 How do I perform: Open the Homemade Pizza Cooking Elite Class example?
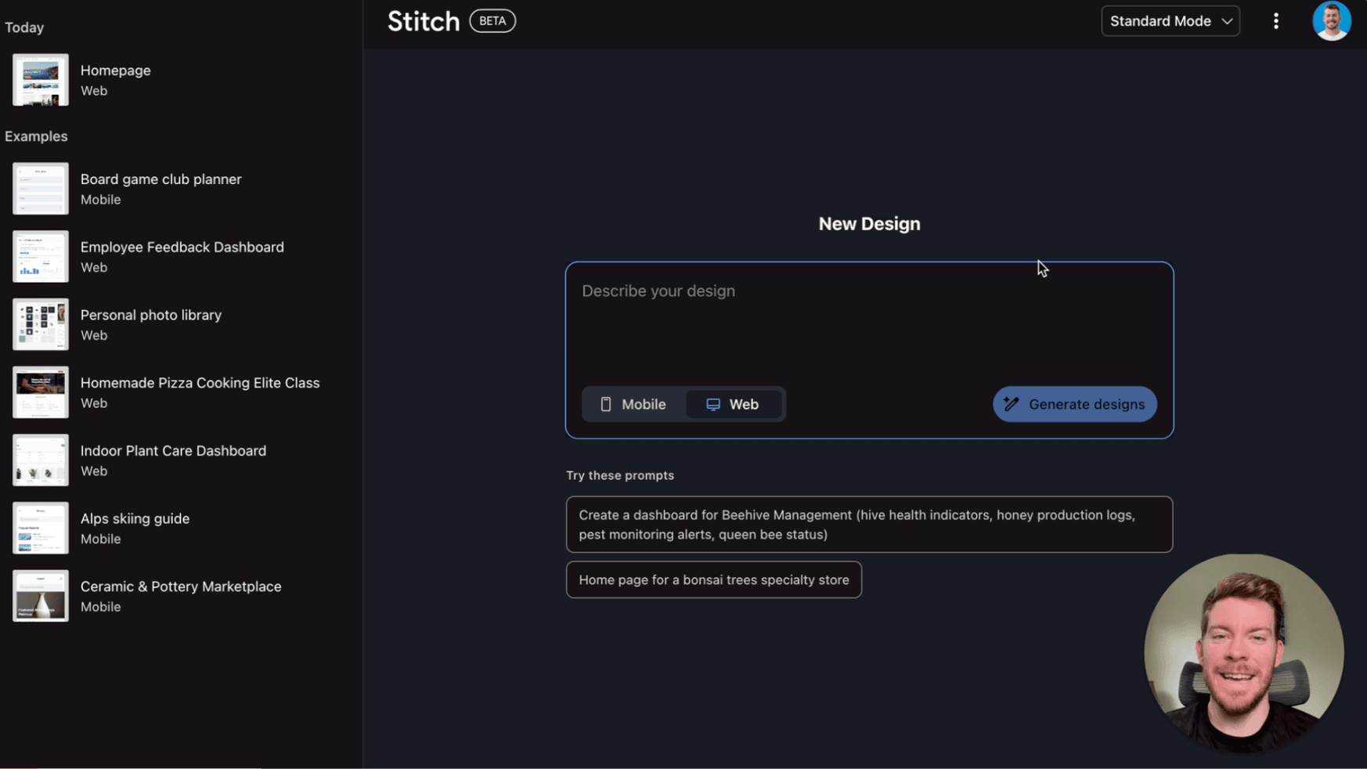(x=200, y=392)
